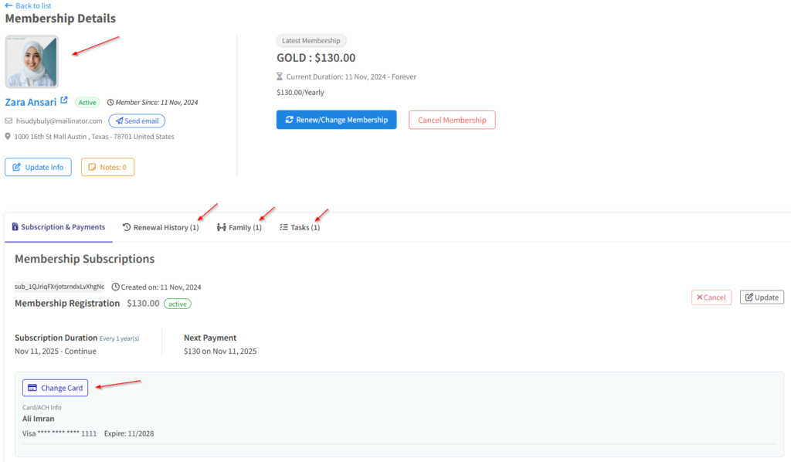Cancel the Membership Registration subscription
791x462 pixels.
(x=711, y=297)
